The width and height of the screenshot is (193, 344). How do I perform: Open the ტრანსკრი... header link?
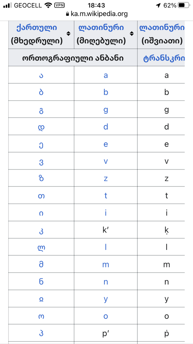pyautogui.click(x=164, y=58)
